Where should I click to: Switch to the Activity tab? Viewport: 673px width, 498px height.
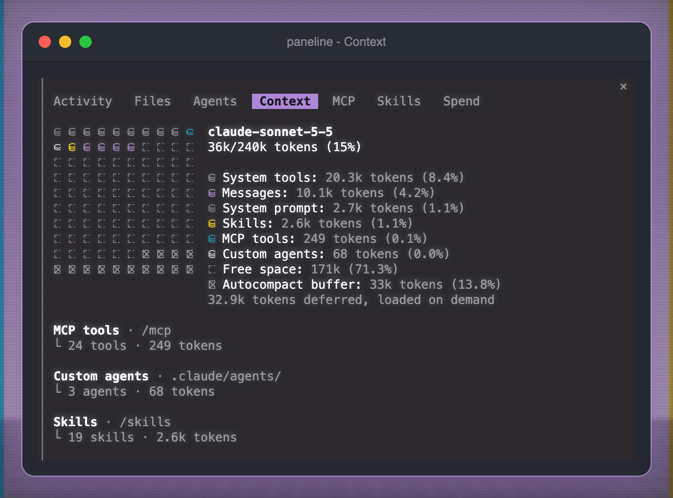point(82,101)
